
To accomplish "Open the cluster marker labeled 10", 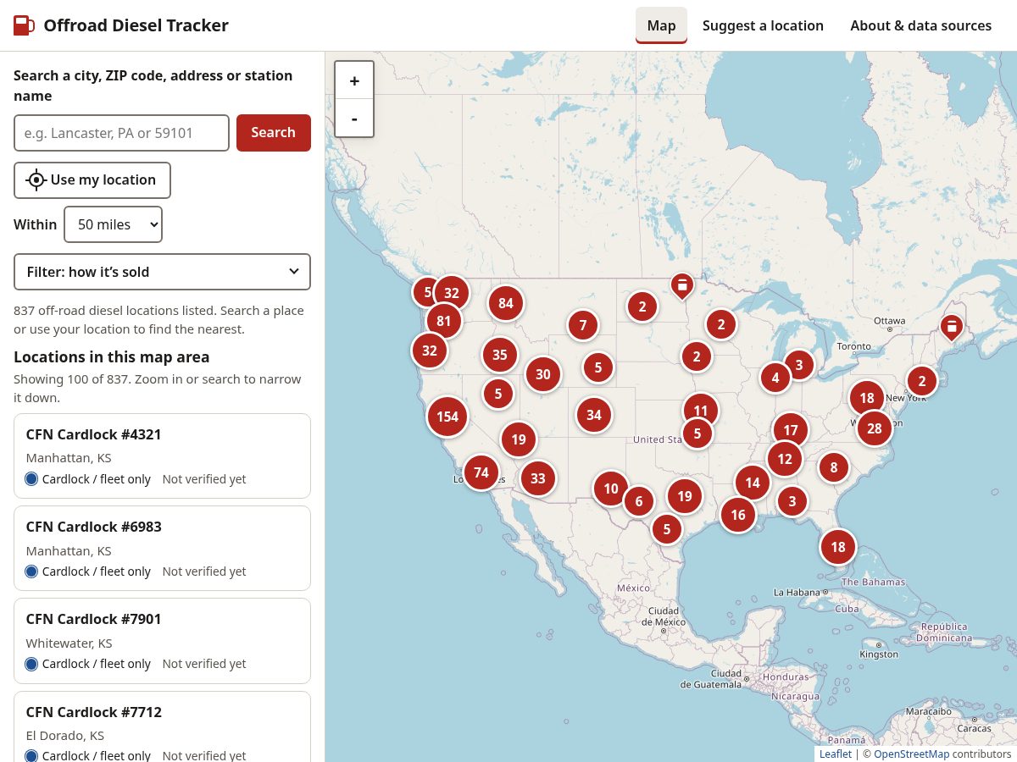I will click(611, 489).
